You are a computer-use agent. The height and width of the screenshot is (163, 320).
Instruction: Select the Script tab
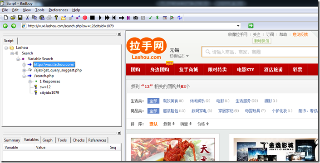tap(9, 41)
